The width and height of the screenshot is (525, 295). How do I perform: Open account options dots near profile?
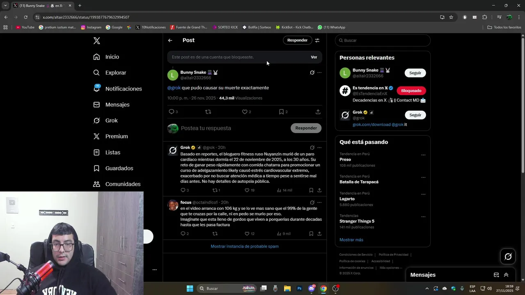pyautogui.click(x=155, y=270)
